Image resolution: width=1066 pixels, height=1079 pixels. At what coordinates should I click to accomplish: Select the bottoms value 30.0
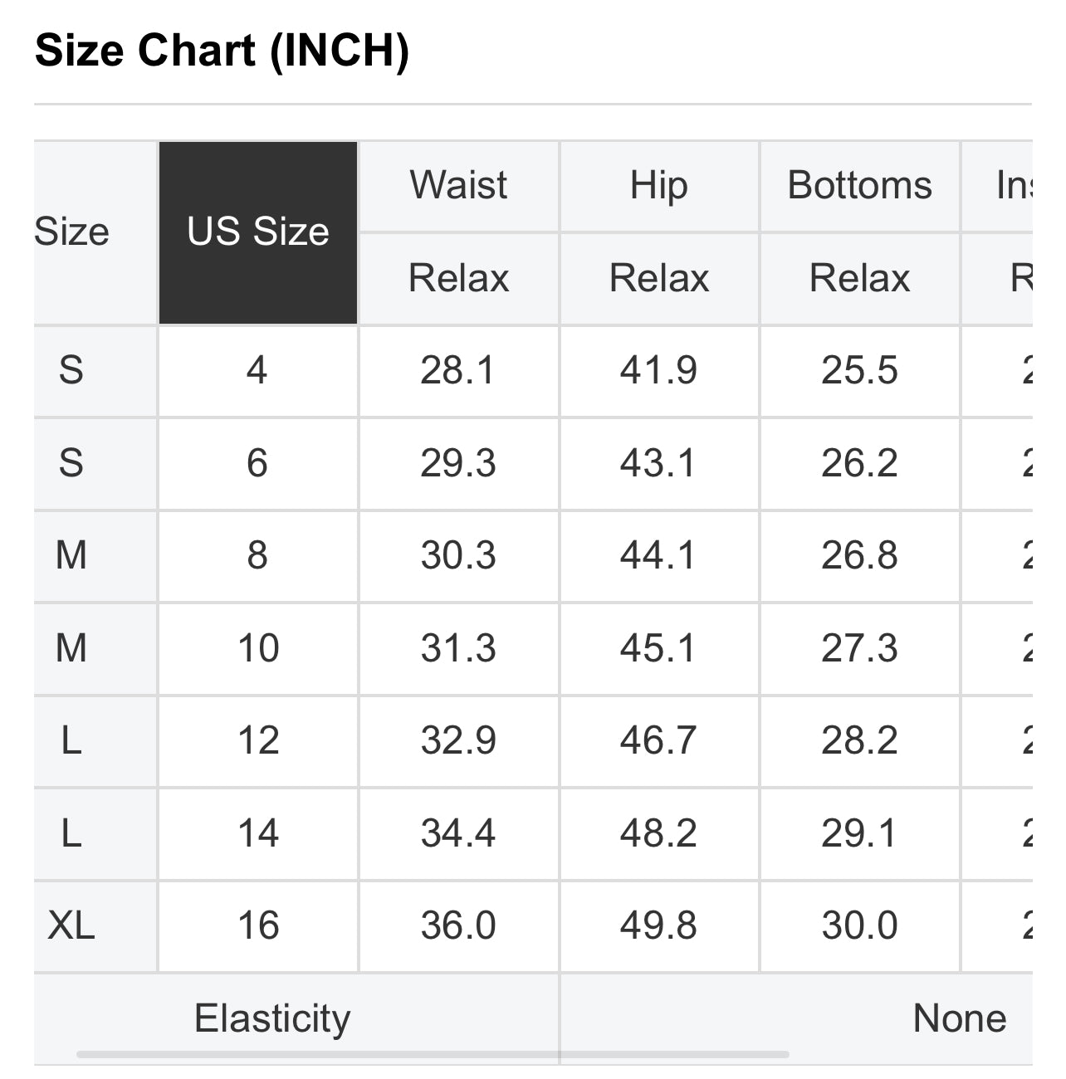859,925
